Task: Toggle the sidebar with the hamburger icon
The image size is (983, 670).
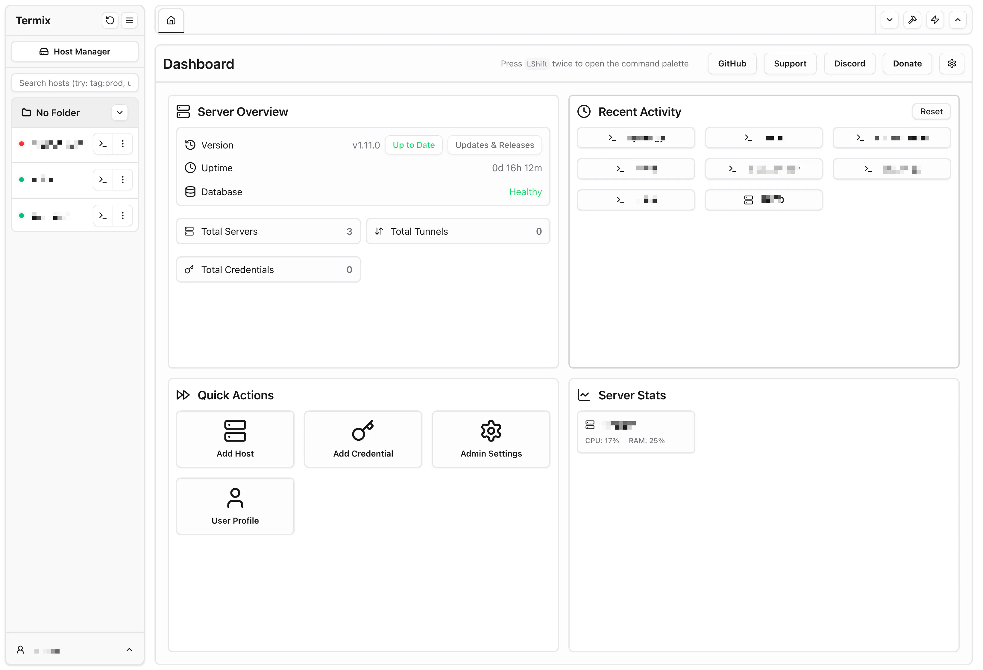Action: pos(129,20)
